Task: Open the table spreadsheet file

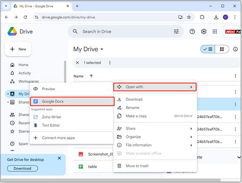Action: point(92,167)
